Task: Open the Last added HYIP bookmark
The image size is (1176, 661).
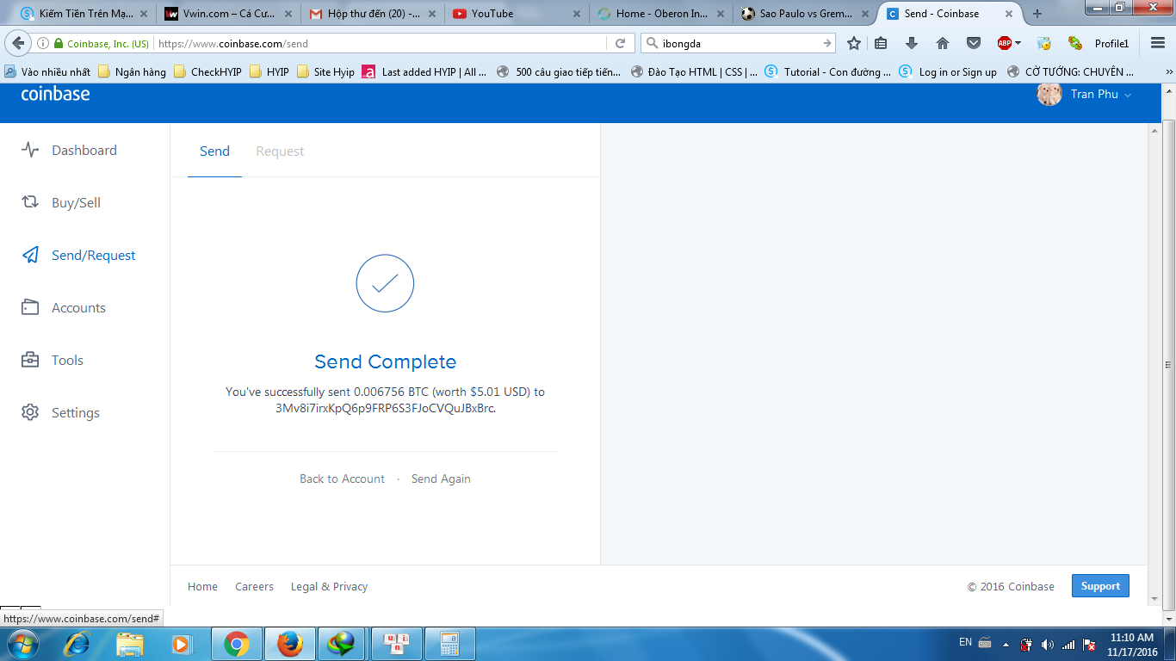Action: click(x=424, y=72)
